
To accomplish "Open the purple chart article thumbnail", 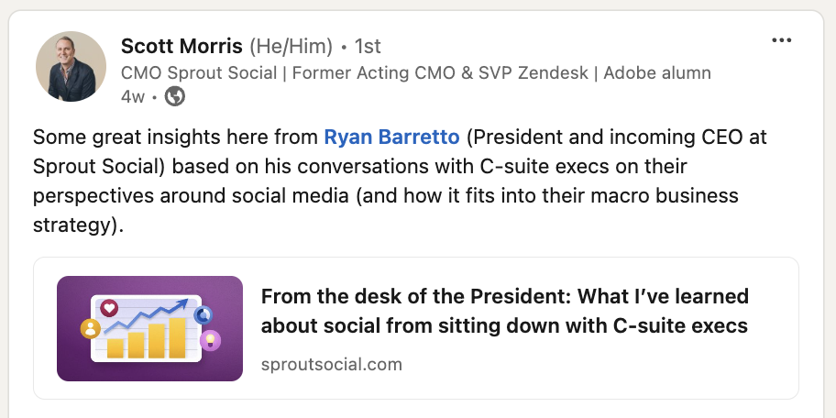I will click(149, 328).
